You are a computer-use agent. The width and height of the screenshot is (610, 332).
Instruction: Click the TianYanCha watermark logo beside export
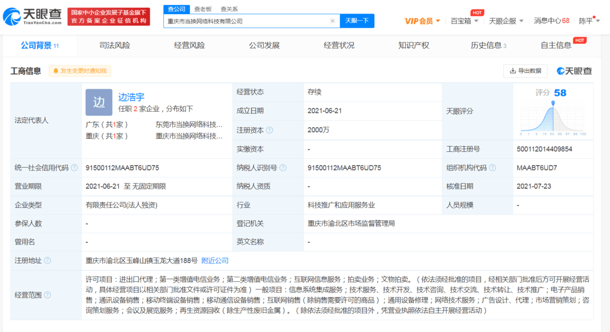[574, 71]
